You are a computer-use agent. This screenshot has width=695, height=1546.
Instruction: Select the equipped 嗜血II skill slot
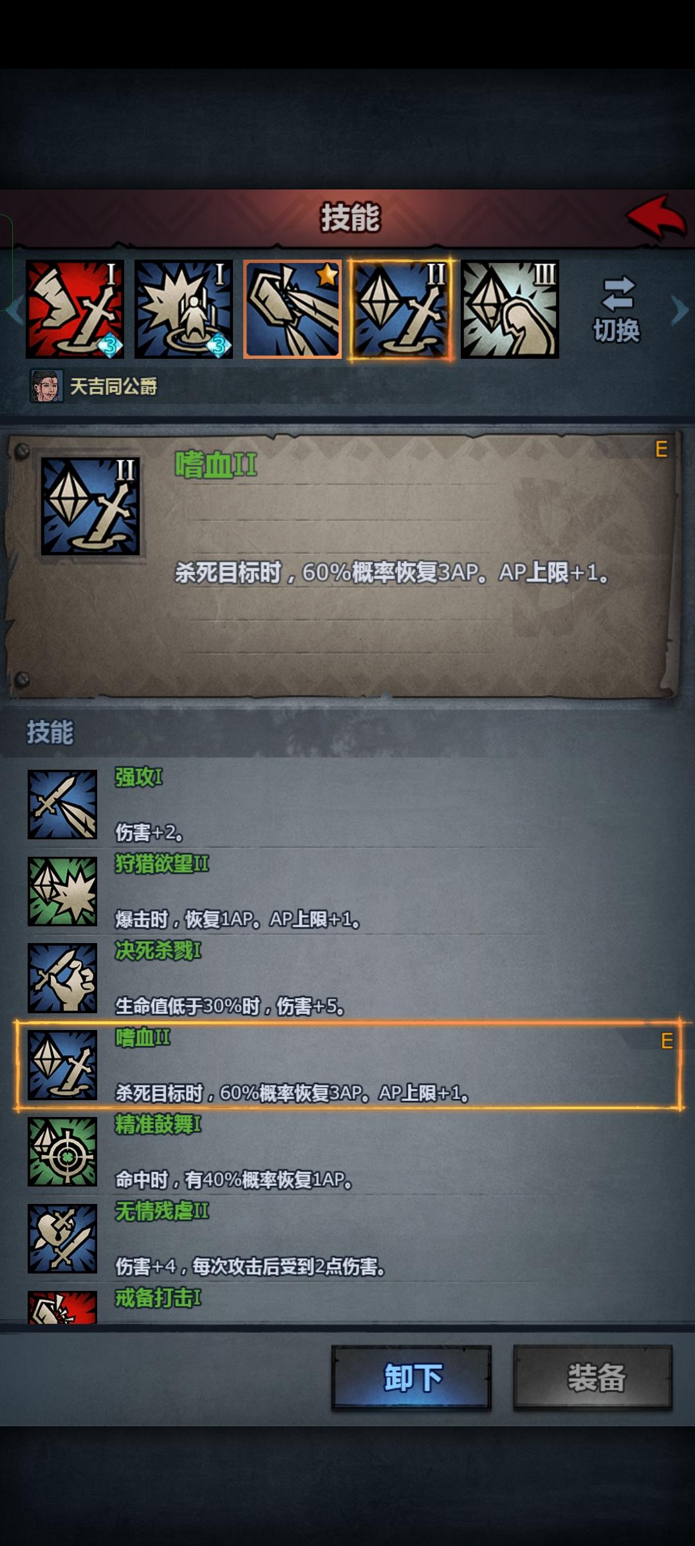click(401, 310)
